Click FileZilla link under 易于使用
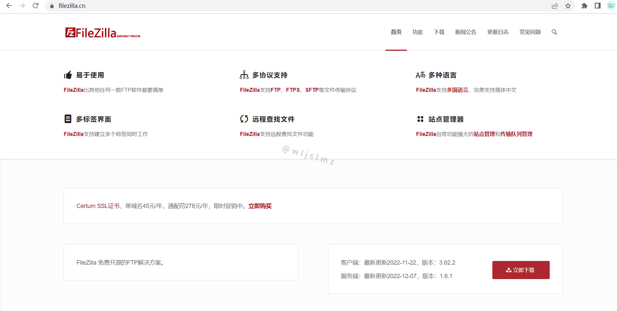 click(74, 90)
